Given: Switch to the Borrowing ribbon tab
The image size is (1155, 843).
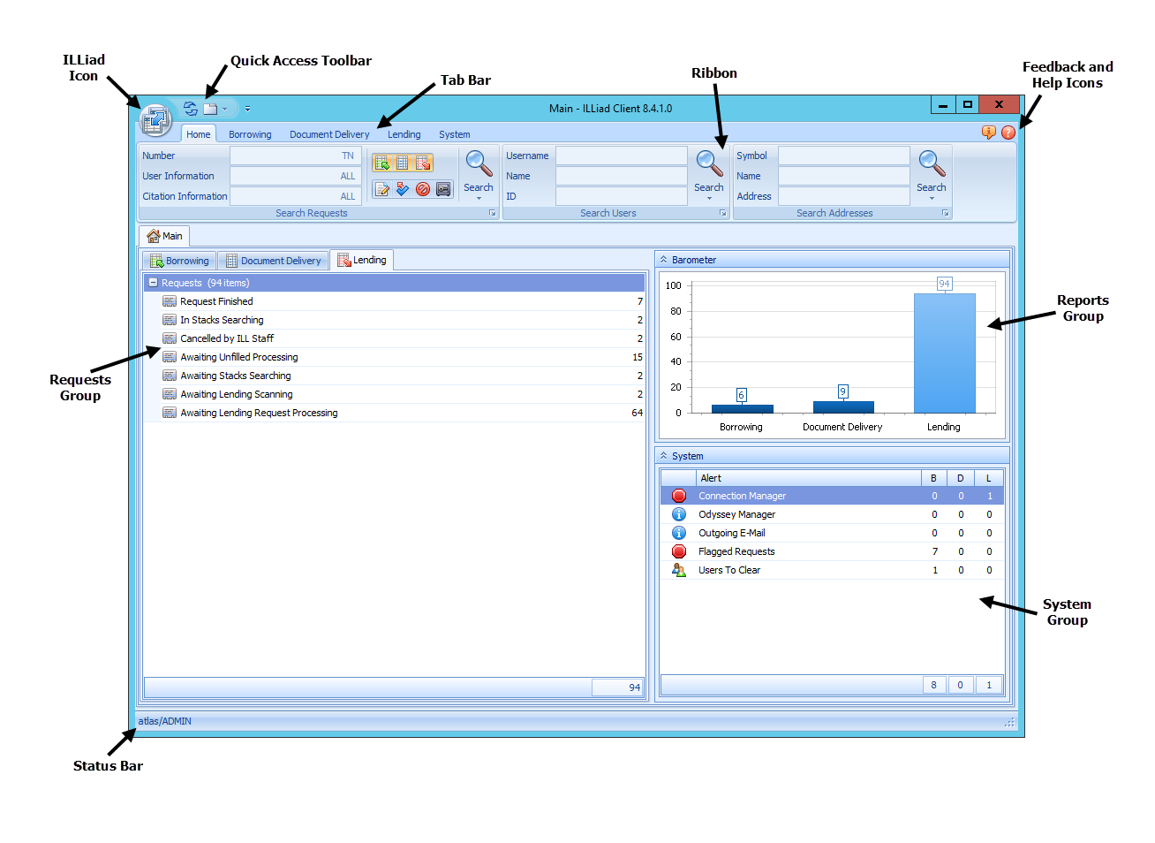Looking at the screenshot, I should point(250,134).
